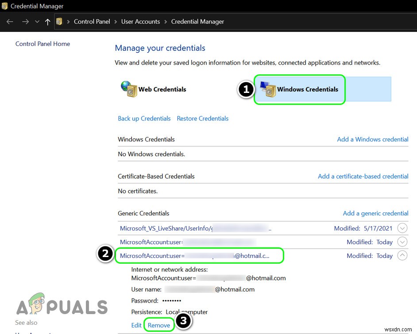Image resolution: width=417 pixels, height=334 pixels.
Task: Click the key icon in the title bar
Action: (5, 6)
